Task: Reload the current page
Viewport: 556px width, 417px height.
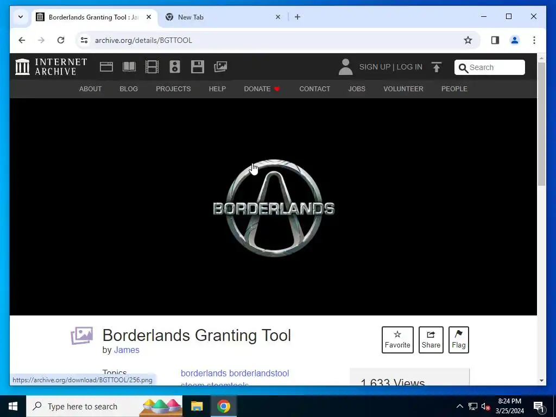Action: point(61,40)
